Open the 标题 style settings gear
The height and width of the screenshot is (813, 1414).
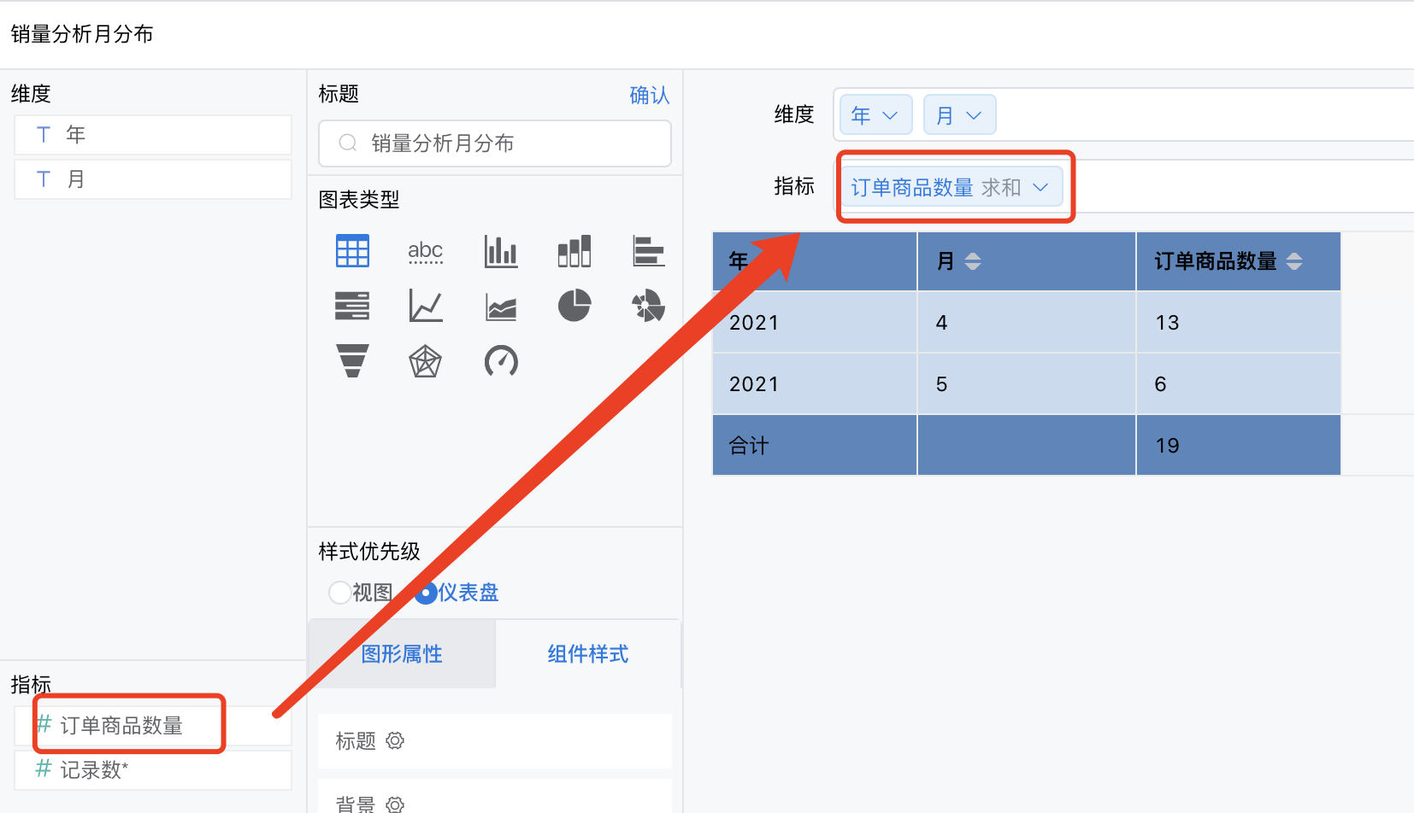[x=395, y=740]
